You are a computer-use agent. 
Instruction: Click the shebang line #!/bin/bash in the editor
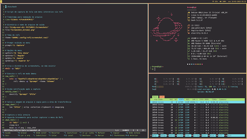tap(11, 7)
